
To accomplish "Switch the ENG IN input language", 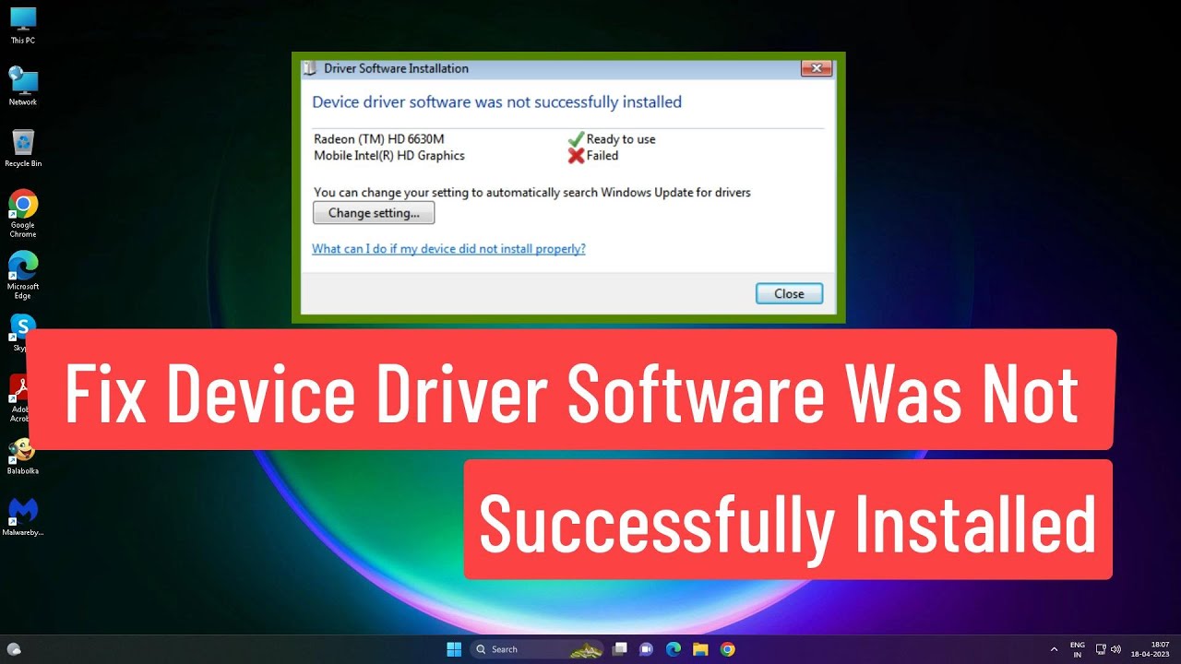I will coord(1078,649).
